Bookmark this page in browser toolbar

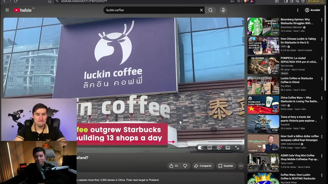click(x=50, y=1)
